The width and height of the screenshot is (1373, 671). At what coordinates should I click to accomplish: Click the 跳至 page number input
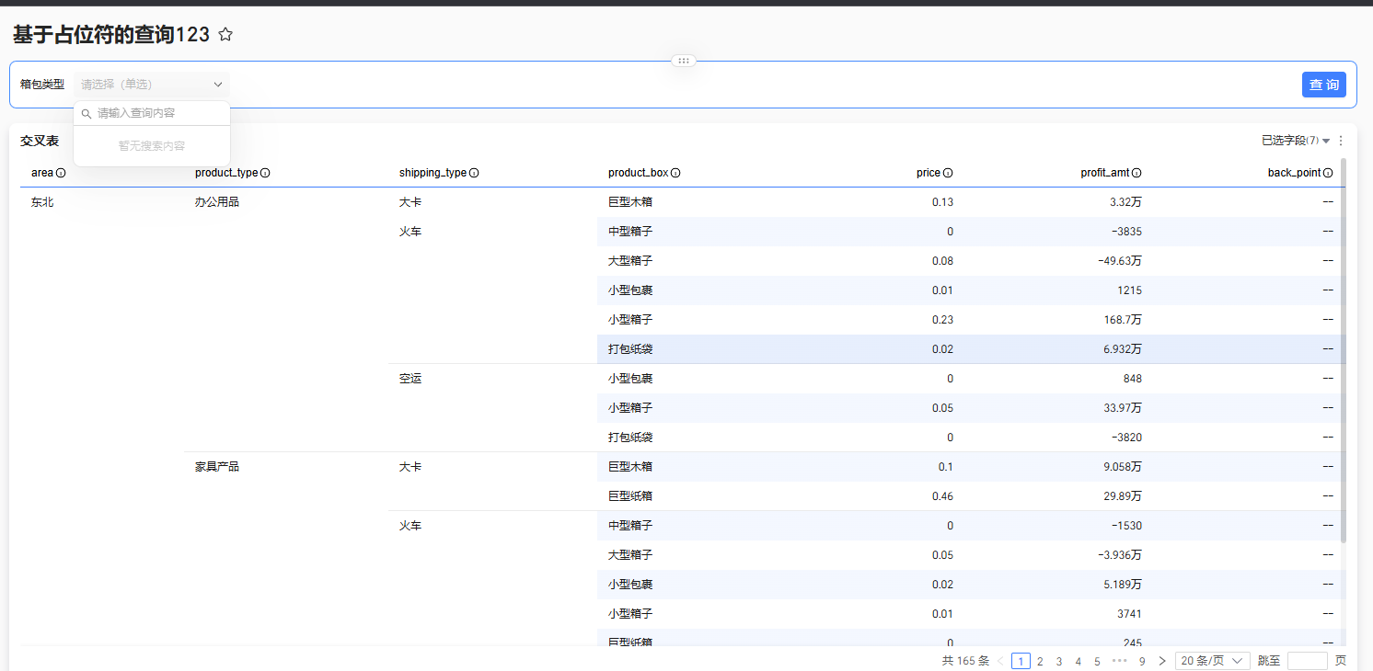click(1307, 661)
